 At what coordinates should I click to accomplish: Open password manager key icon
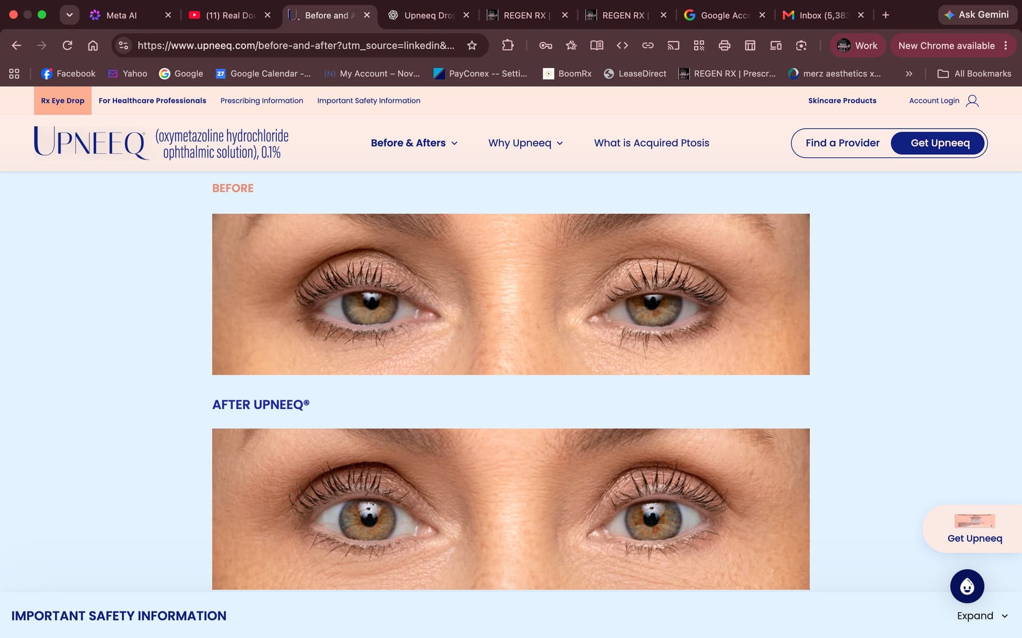[546, 46]
